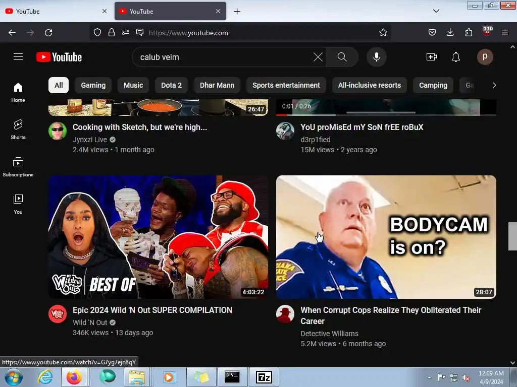The image size is (517, 387).
Task: Click the Cooking with Sketch thumbnail
Action: (x=158, y=107)
